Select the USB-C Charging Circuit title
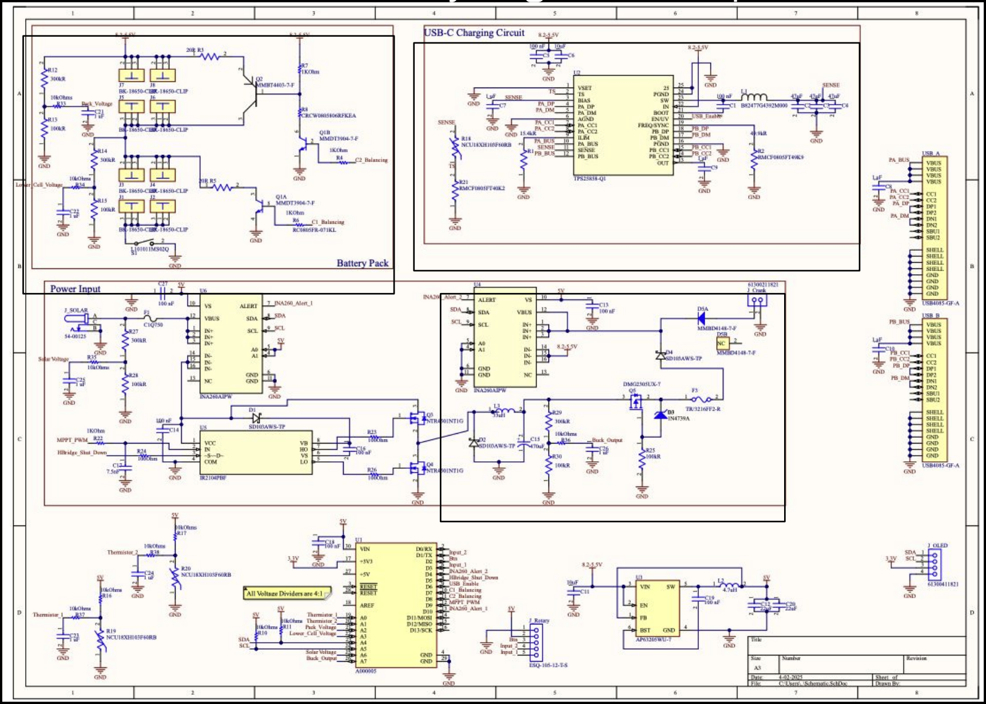The height and width of the screenshot is (704, 986). 474,32
